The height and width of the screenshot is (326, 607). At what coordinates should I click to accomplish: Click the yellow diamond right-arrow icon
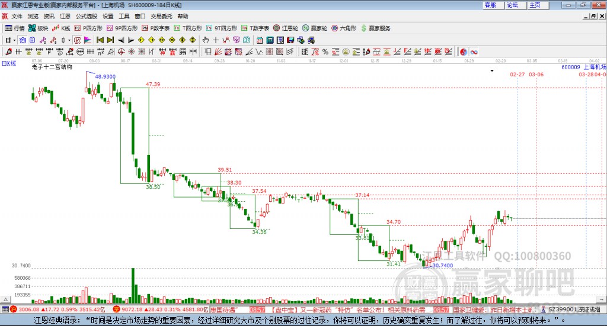click(151, 40)
